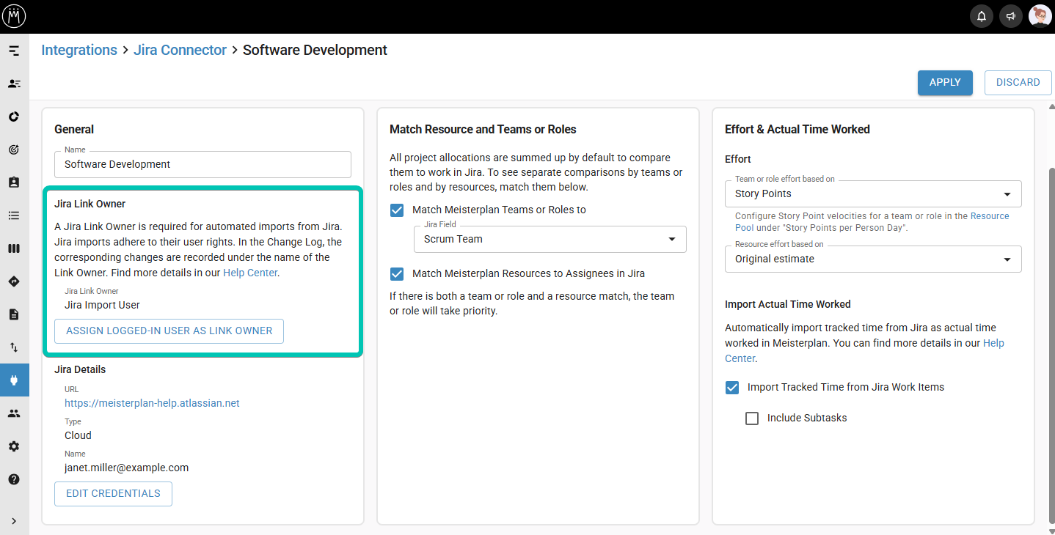Open the announcements megaphone icon
This screenshot has height=535, width=1055.
[1011, 16]
